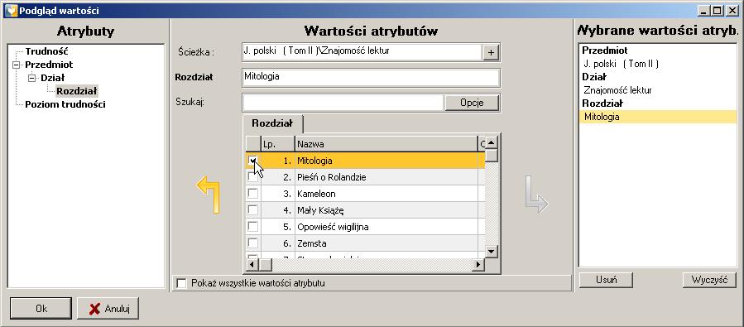Viewport: 744px width, 327px height.
Task: Select the Kameleon row
Action: click(x=365, y=194)
